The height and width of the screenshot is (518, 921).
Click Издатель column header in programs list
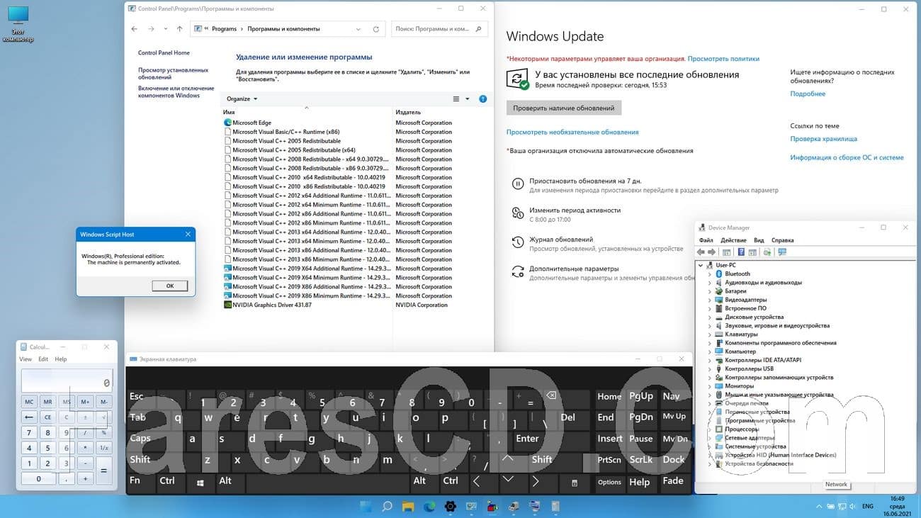point(408,112)
